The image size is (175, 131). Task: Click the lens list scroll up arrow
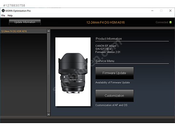(x=49, y=31)
